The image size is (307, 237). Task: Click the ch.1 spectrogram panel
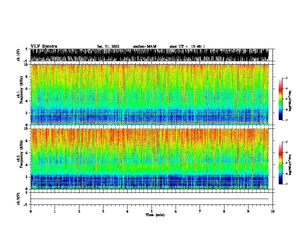[149, 94]
